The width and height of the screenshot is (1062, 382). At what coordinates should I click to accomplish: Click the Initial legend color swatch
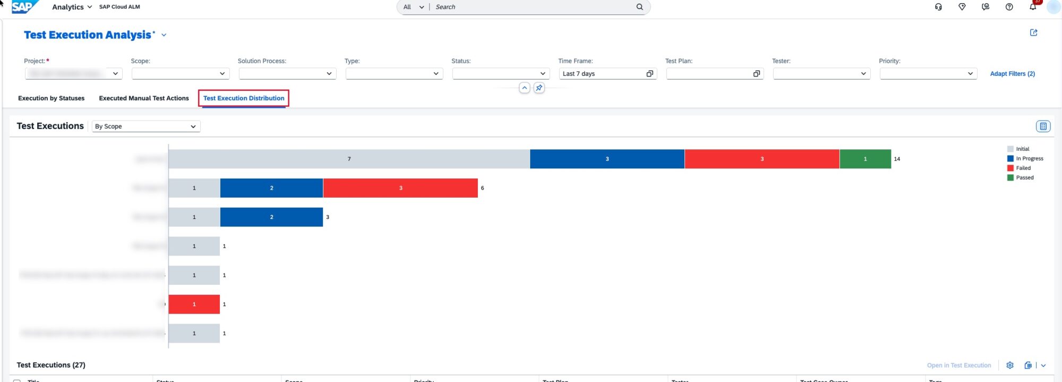click(1010, 149)
